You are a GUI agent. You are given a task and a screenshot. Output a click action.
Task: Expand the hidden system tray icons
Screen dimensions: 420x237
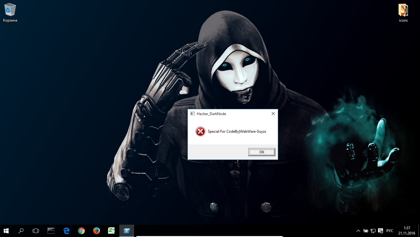[x=358, y=231]
